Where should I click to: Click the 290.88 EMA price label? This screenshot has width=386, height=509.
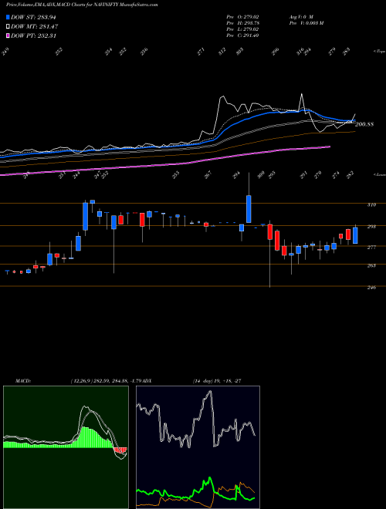pos(364,124)
